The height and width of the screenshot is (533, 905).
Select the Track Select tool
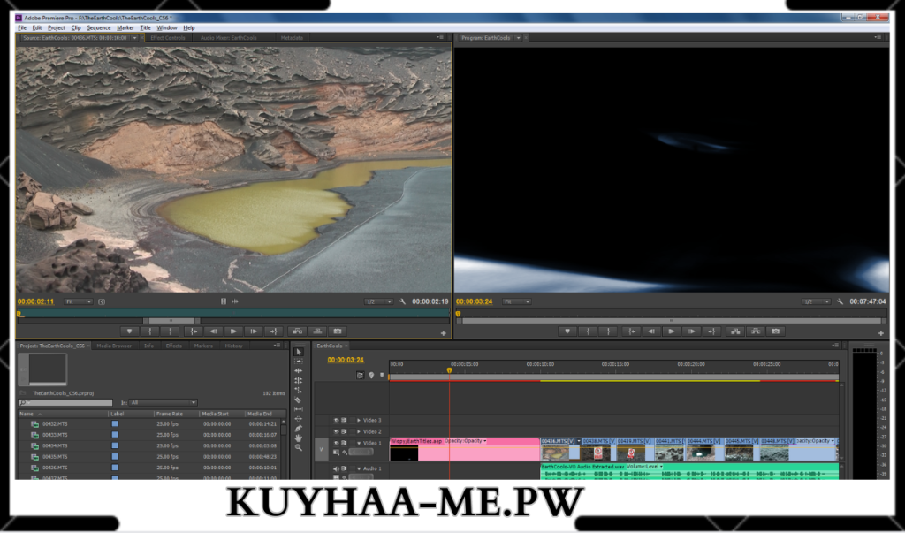pos(299,362)
